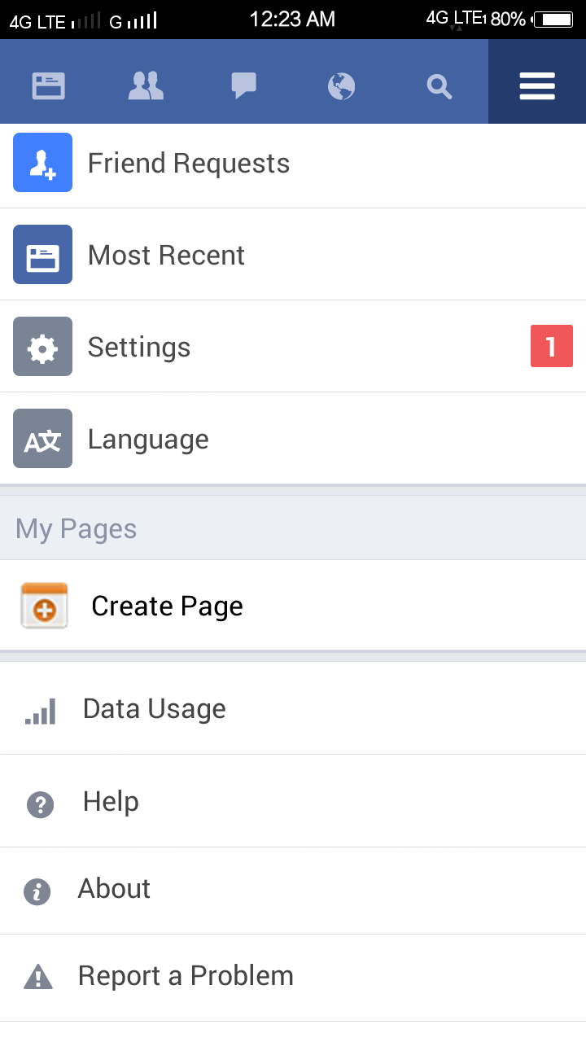This screenshot has height=1042, width=586.
Task: Tap the hamburger menu icon
Action: 537,85
